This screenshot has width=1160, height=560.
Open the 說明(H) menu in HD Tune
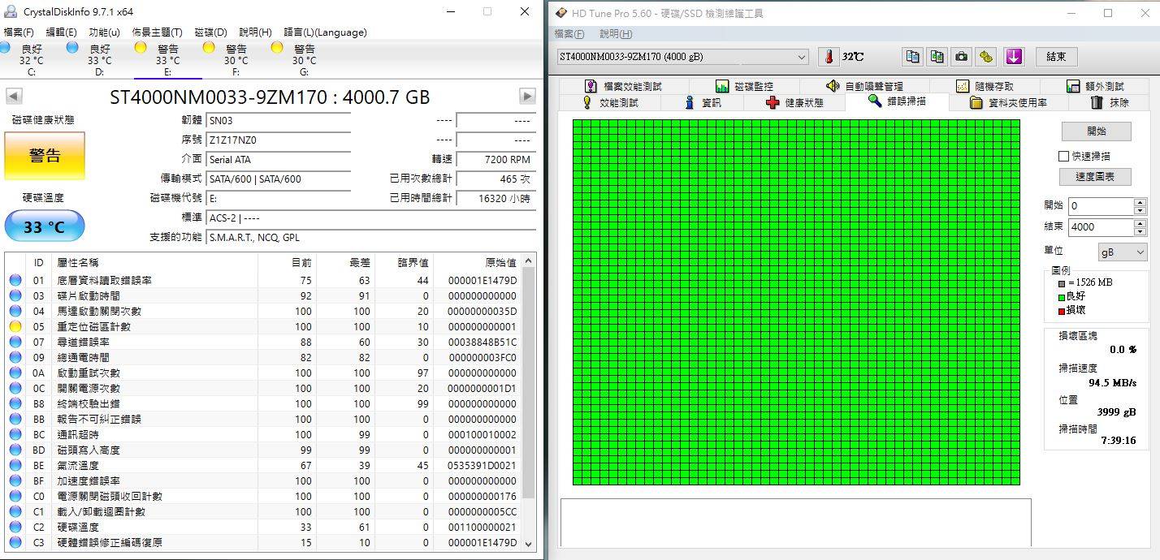click(614, 34)
